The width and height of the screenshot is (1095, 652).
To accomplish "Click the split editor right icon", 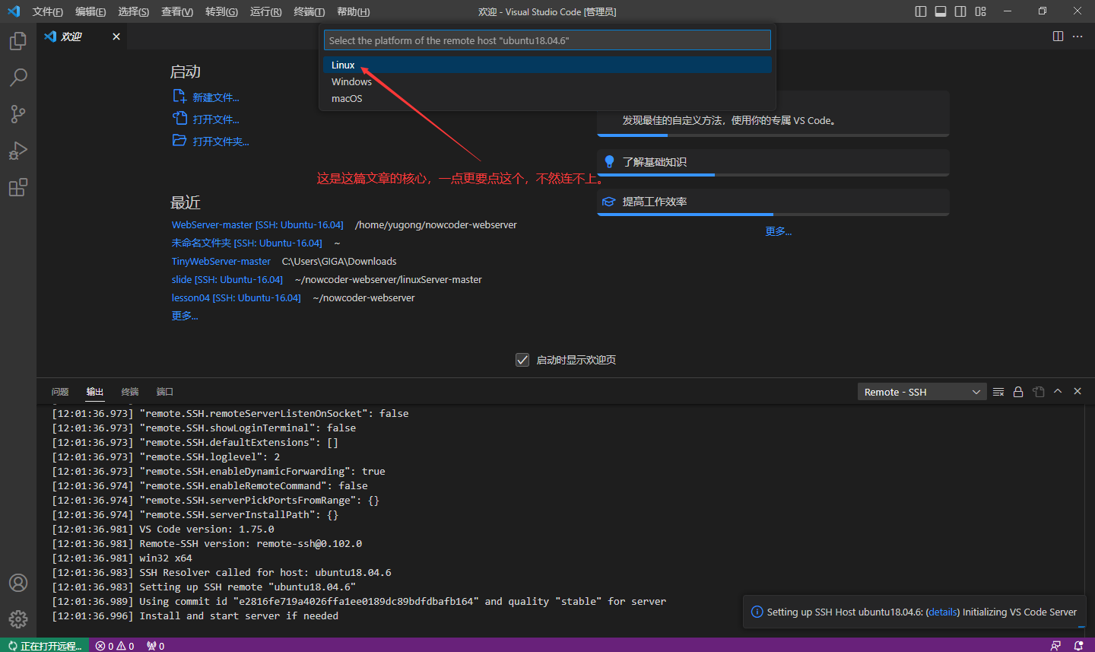I will coord(1058,37).
